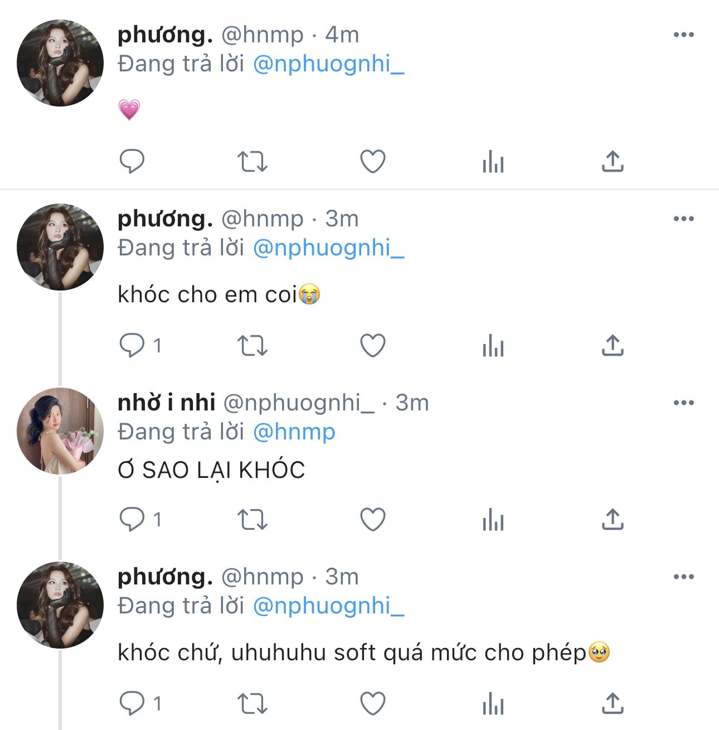Like the "khóc cho em coi" tweet
Viewport: 719px width, 730px height.
372,346
